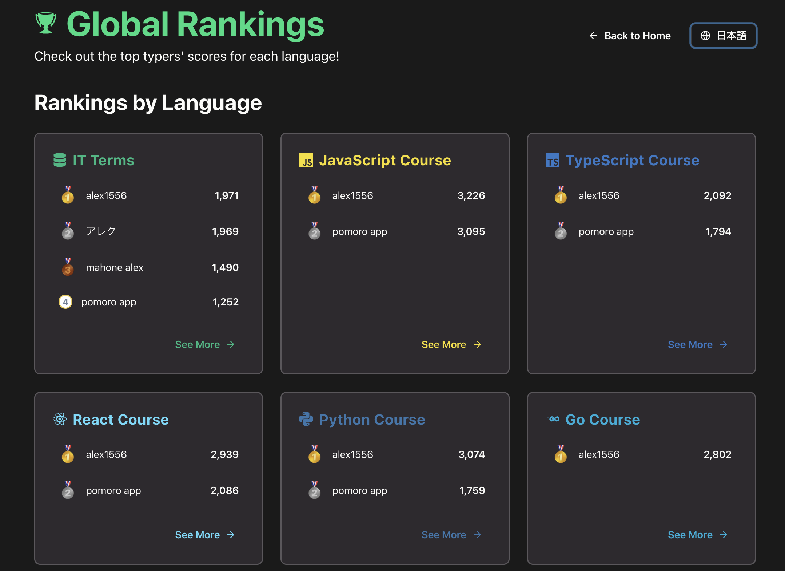Click the JavaScript JS logo icon
The image size is (785, 571).
[x=306, y=160]
